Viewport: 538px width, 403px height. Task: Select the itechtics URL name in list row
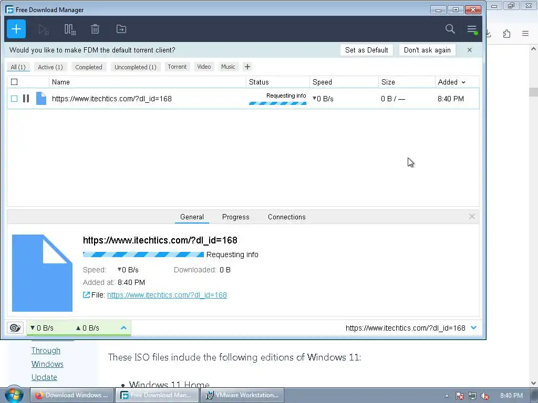point(112,99)
